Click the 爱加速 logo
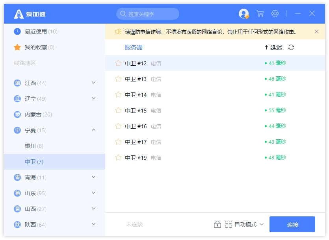This screenshot has height=240, width=329. pos(30,14)
